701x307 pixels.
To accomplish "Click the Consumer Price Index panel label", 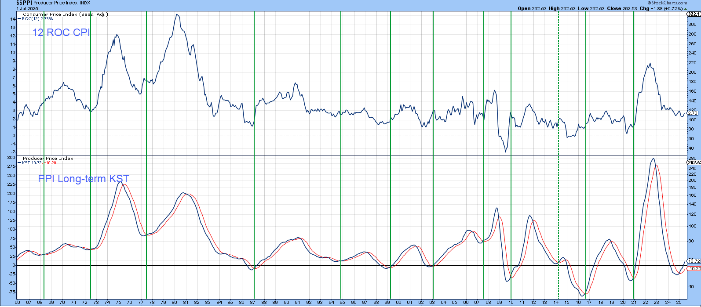I will pos(65,14).
